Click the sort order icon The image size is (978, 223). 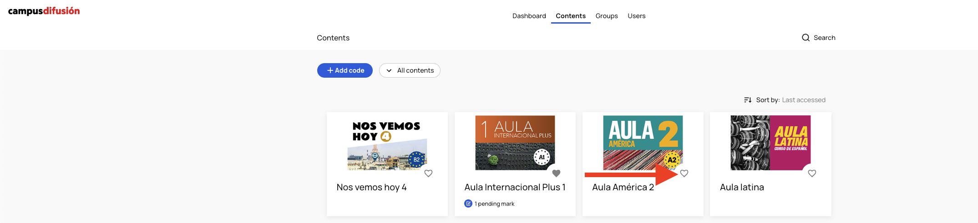coord(747,100)
